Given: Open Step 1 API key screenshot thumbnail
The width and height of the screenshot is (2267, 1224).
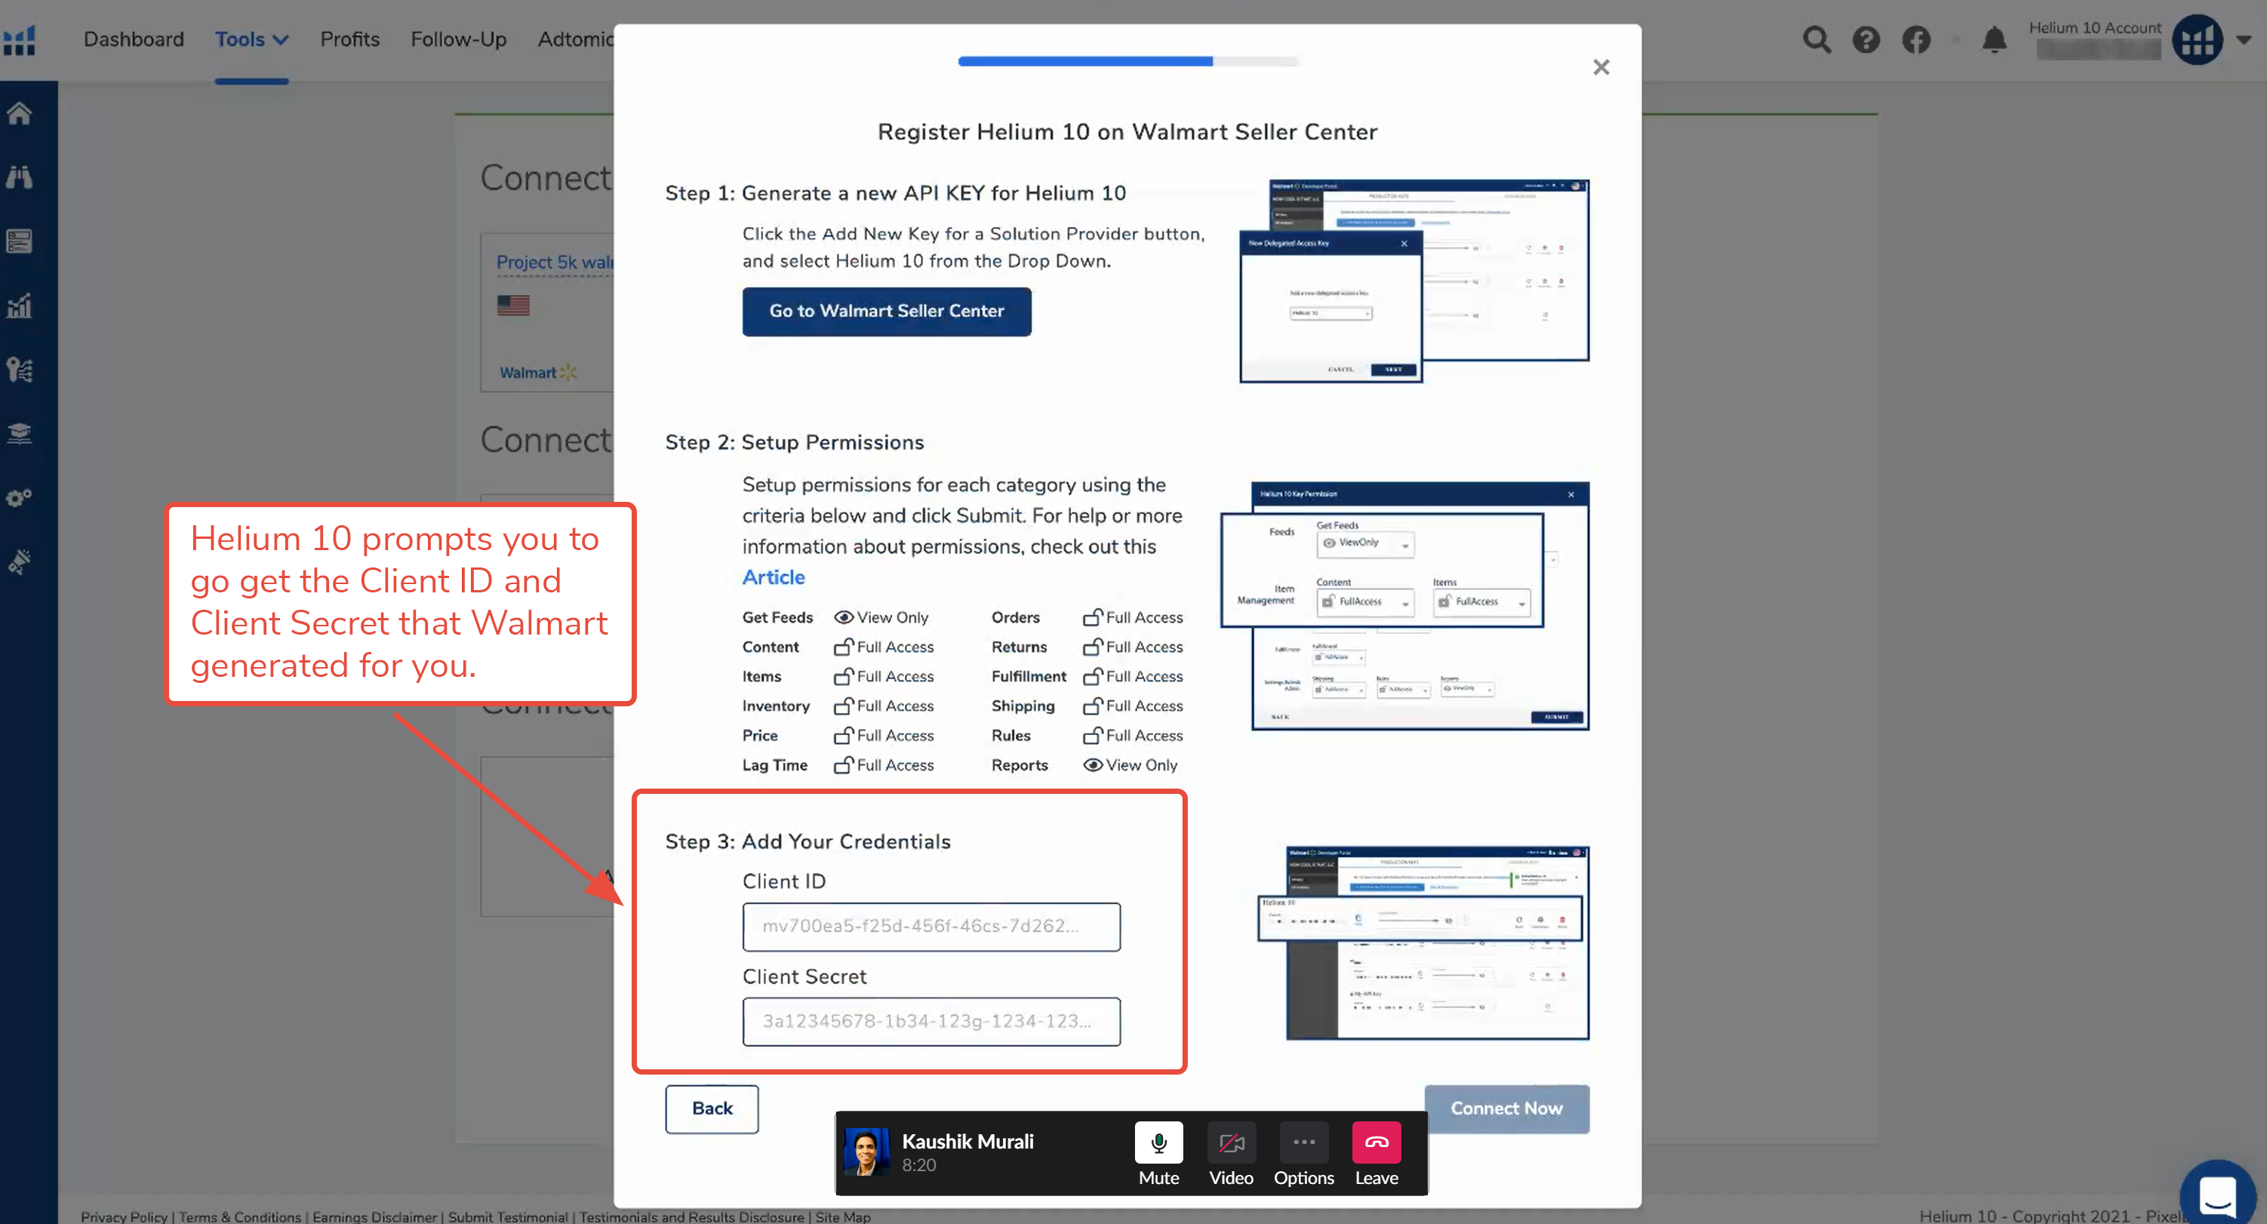Looking at the screenshot, I should click(1414, 281).
